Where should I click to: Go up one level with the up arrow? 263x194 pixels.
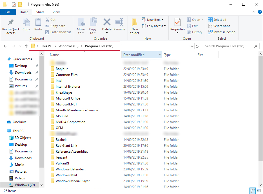[x=26, y=46]
